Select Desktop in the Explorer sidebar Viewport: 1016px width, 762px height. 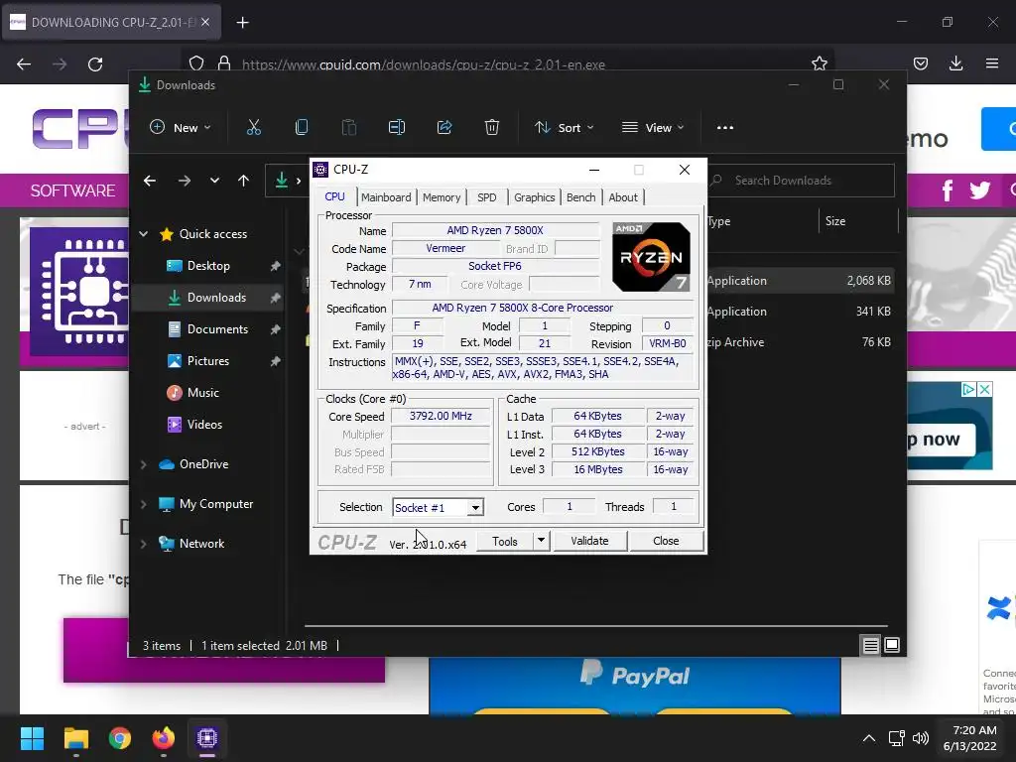(208, 266)
